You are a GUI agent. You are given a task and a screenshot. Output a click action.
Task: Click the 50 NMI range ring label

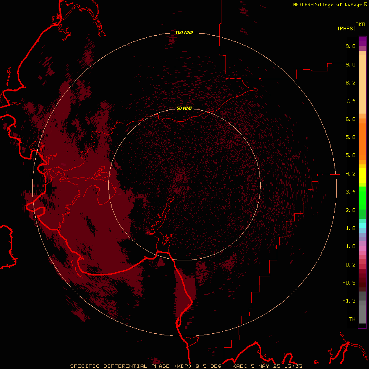pos(184,109)
